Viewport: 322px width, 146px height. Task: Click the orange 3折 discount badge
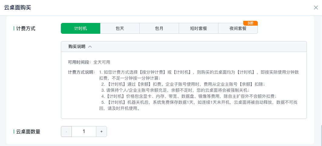click(250, 23)
